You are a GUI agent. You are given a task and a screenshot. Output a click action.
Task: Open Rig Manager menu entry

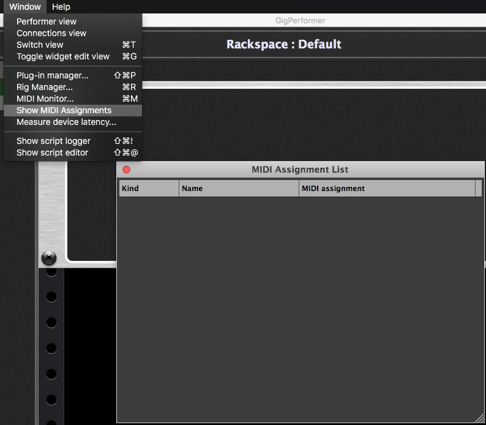tap(73, 87)
